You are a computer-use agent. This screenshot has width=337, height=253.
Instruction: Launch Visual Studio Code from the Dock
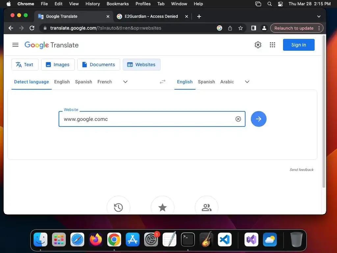coord(224,239)
